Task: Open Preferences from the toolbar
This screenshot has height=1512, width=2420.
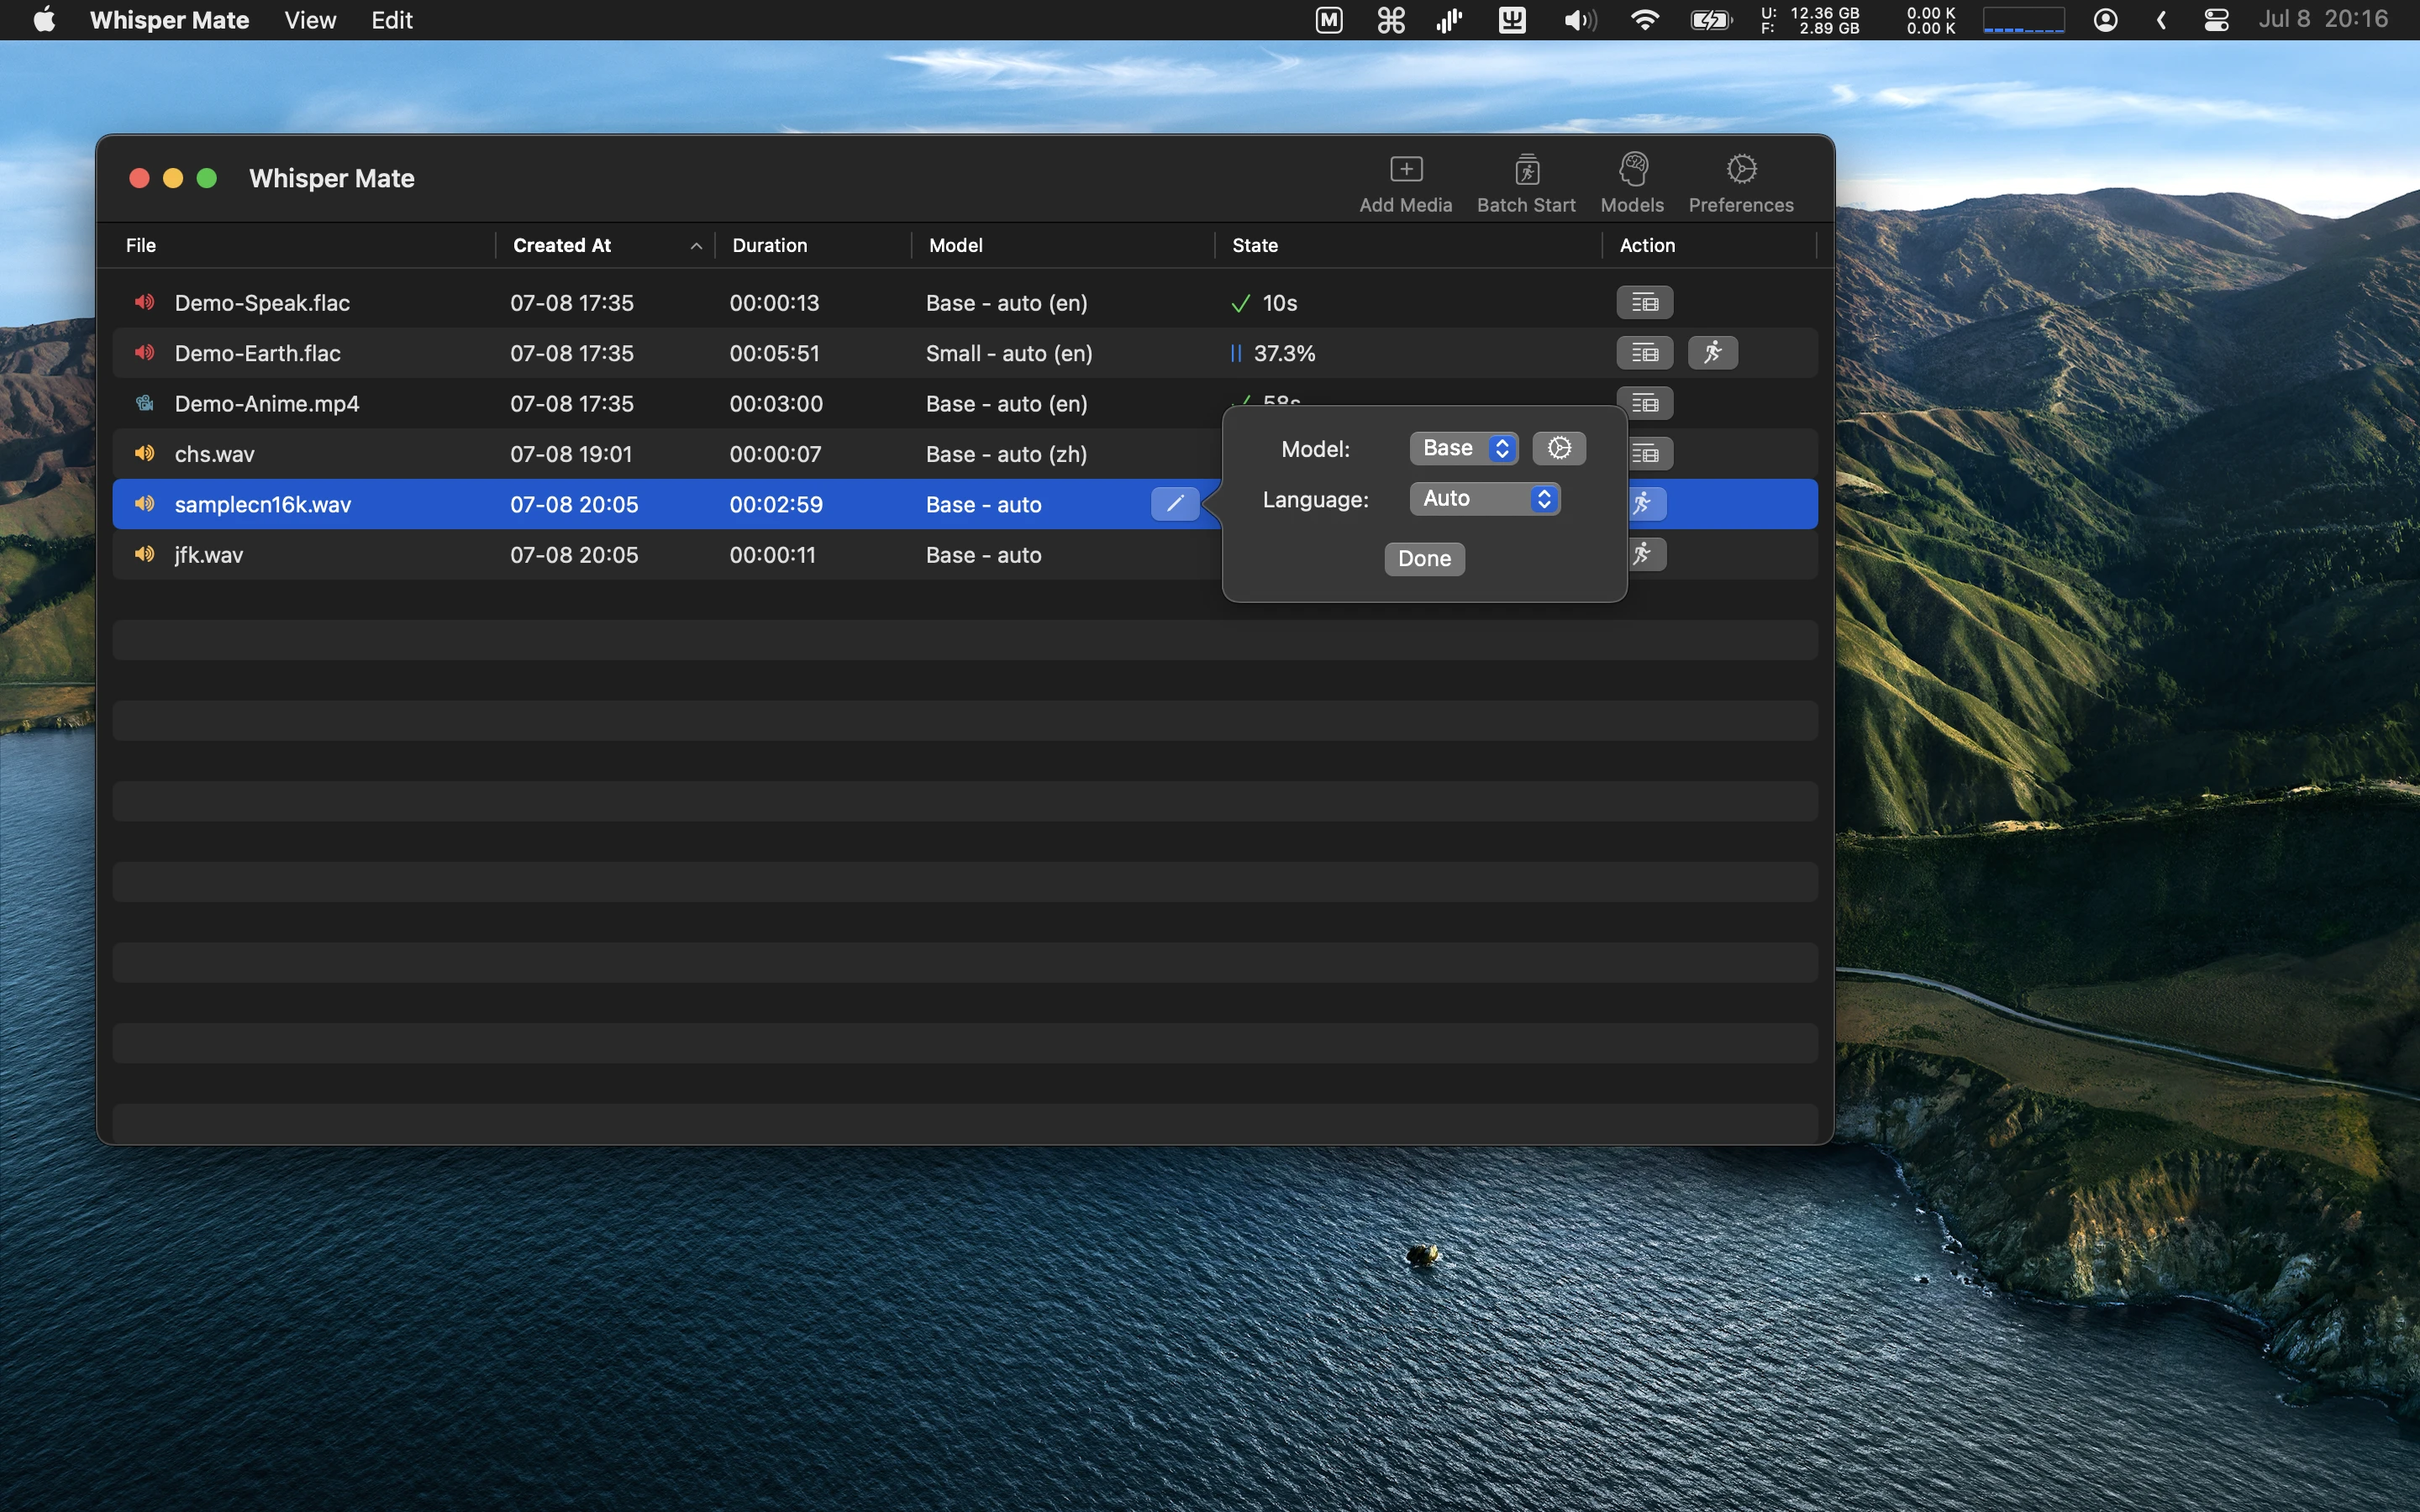Action: [x=1740, y=184]
